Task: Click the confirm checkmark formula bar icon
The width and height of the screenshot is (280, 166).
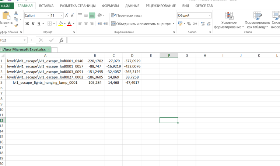Action: 51,40
